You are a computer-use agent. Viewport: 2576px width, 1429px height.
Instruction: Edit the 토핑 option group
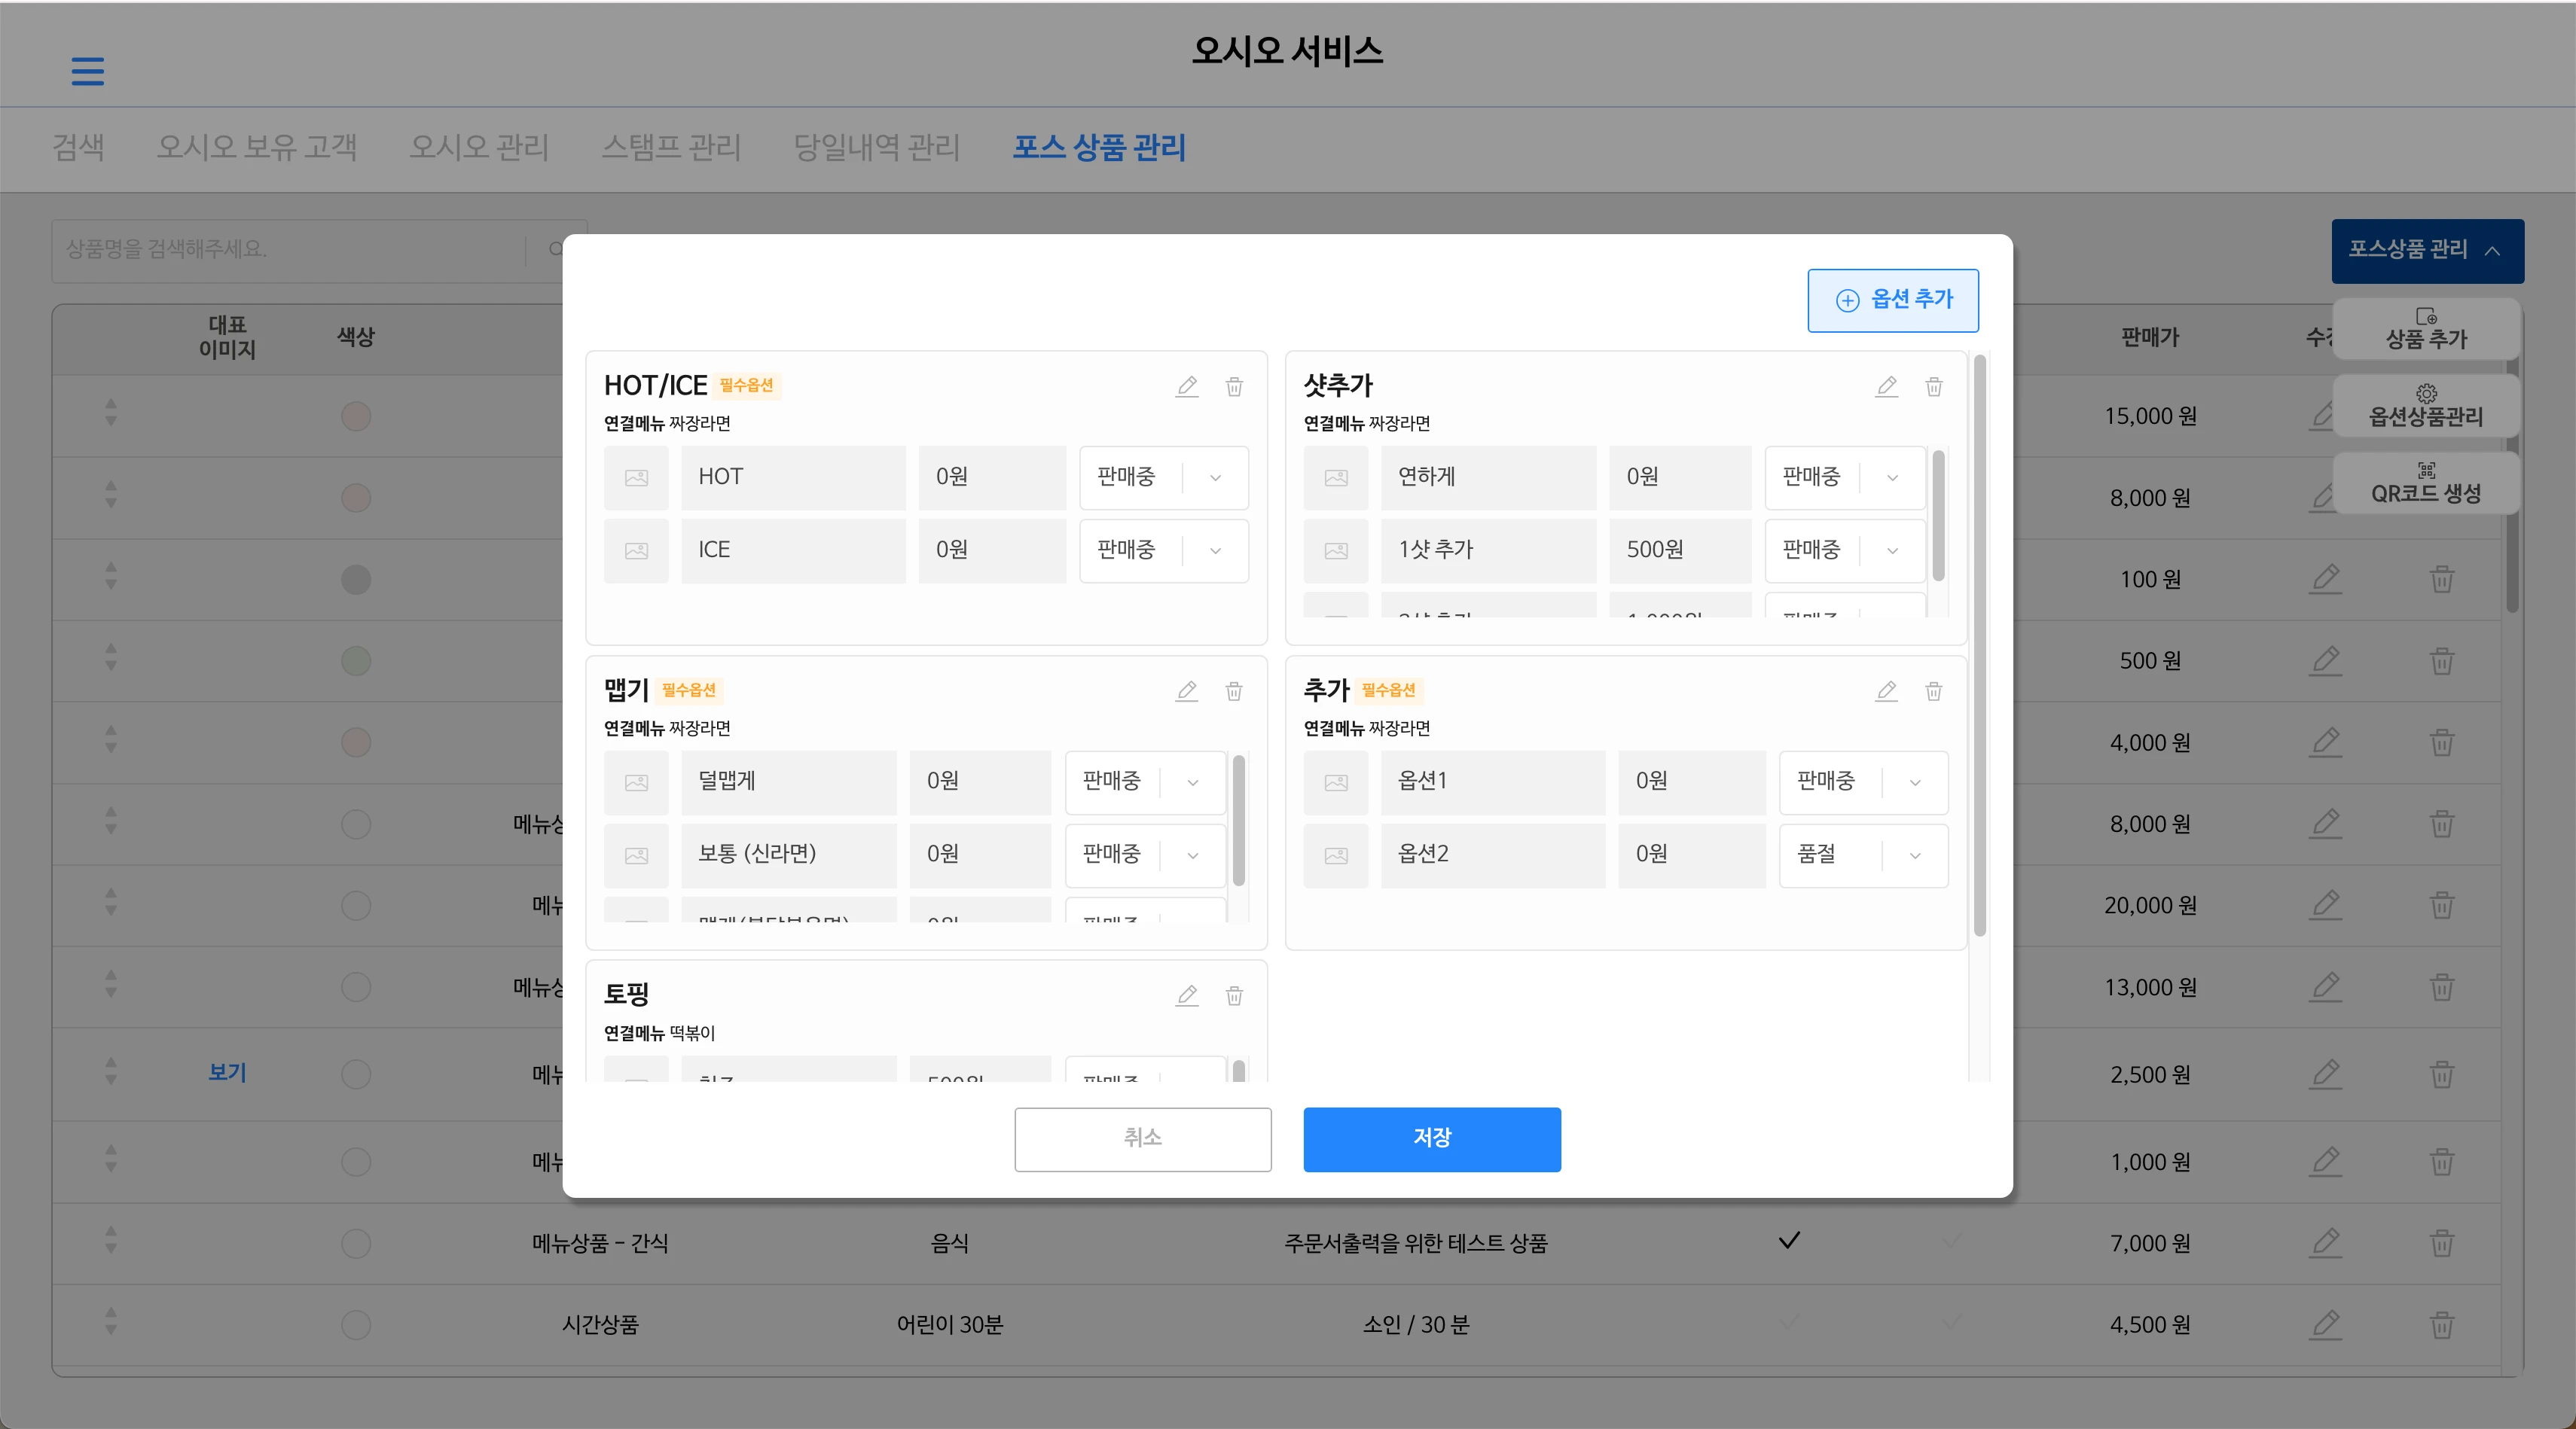point(1187,995)
